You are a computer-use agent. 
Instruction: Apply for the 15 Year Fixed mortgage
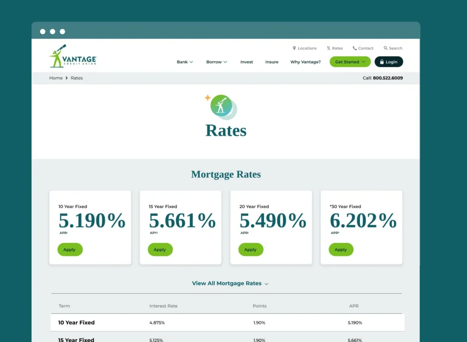coord(160,250)
